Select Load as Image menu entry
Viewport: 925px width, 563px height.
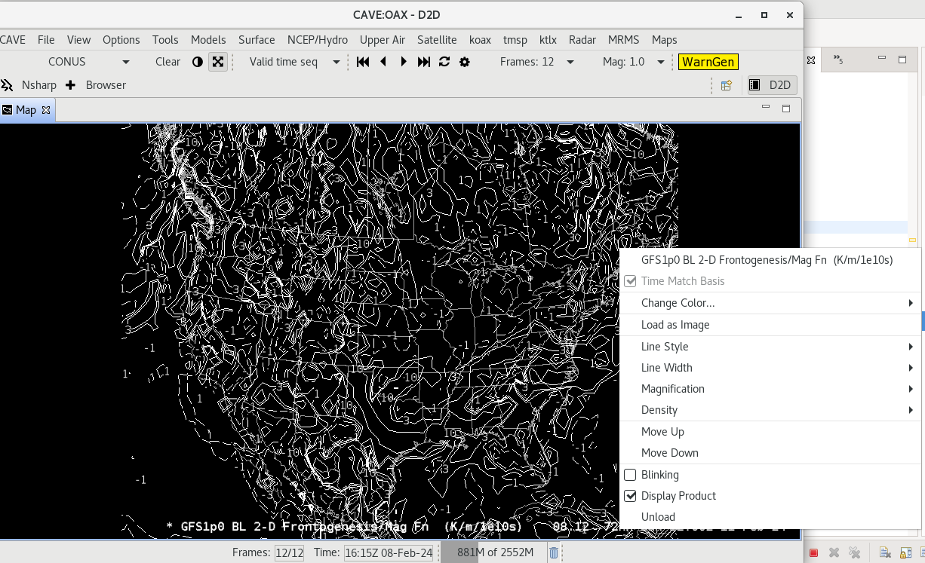coord(675,325)
